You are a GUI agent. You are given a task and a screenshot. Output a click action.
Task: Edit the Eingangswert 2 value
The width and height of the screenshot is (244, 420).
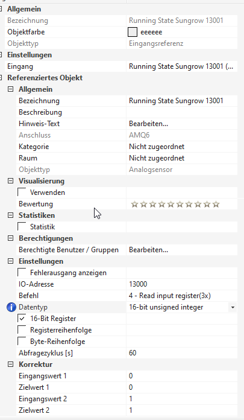[182, 399]
